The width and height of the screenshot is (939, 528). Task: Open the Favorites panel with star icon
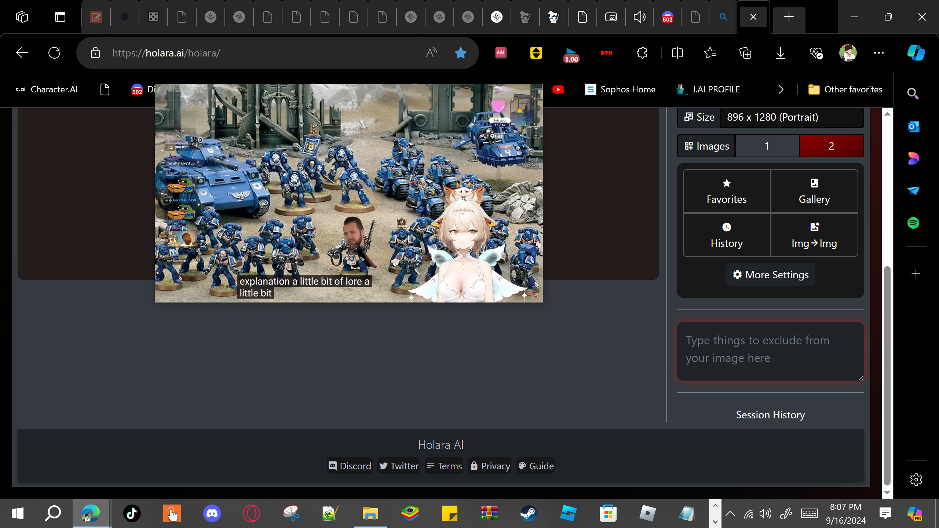click(x=726, y=191)
